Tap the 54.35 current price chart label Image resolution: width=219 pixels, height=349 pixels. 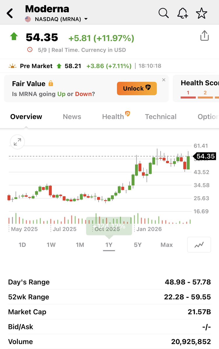pos(204,156)
